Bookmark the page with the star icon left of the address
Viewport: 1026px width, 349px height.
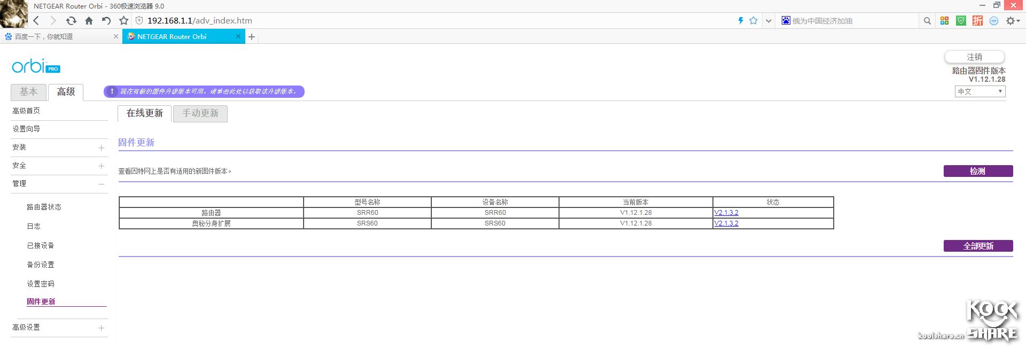[x=124, y=21]
